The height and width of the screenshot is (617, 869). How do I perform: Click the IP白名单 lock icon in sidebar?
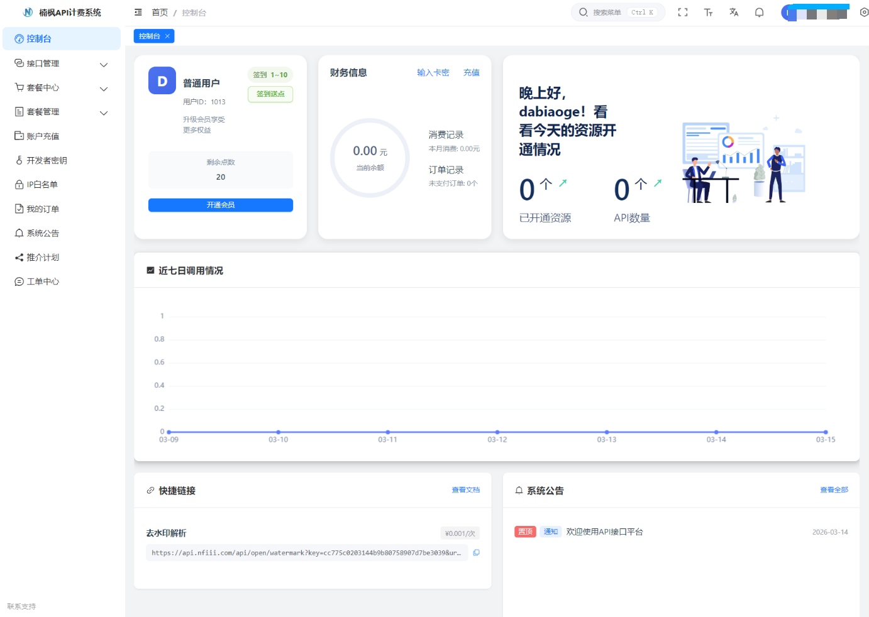19,184
